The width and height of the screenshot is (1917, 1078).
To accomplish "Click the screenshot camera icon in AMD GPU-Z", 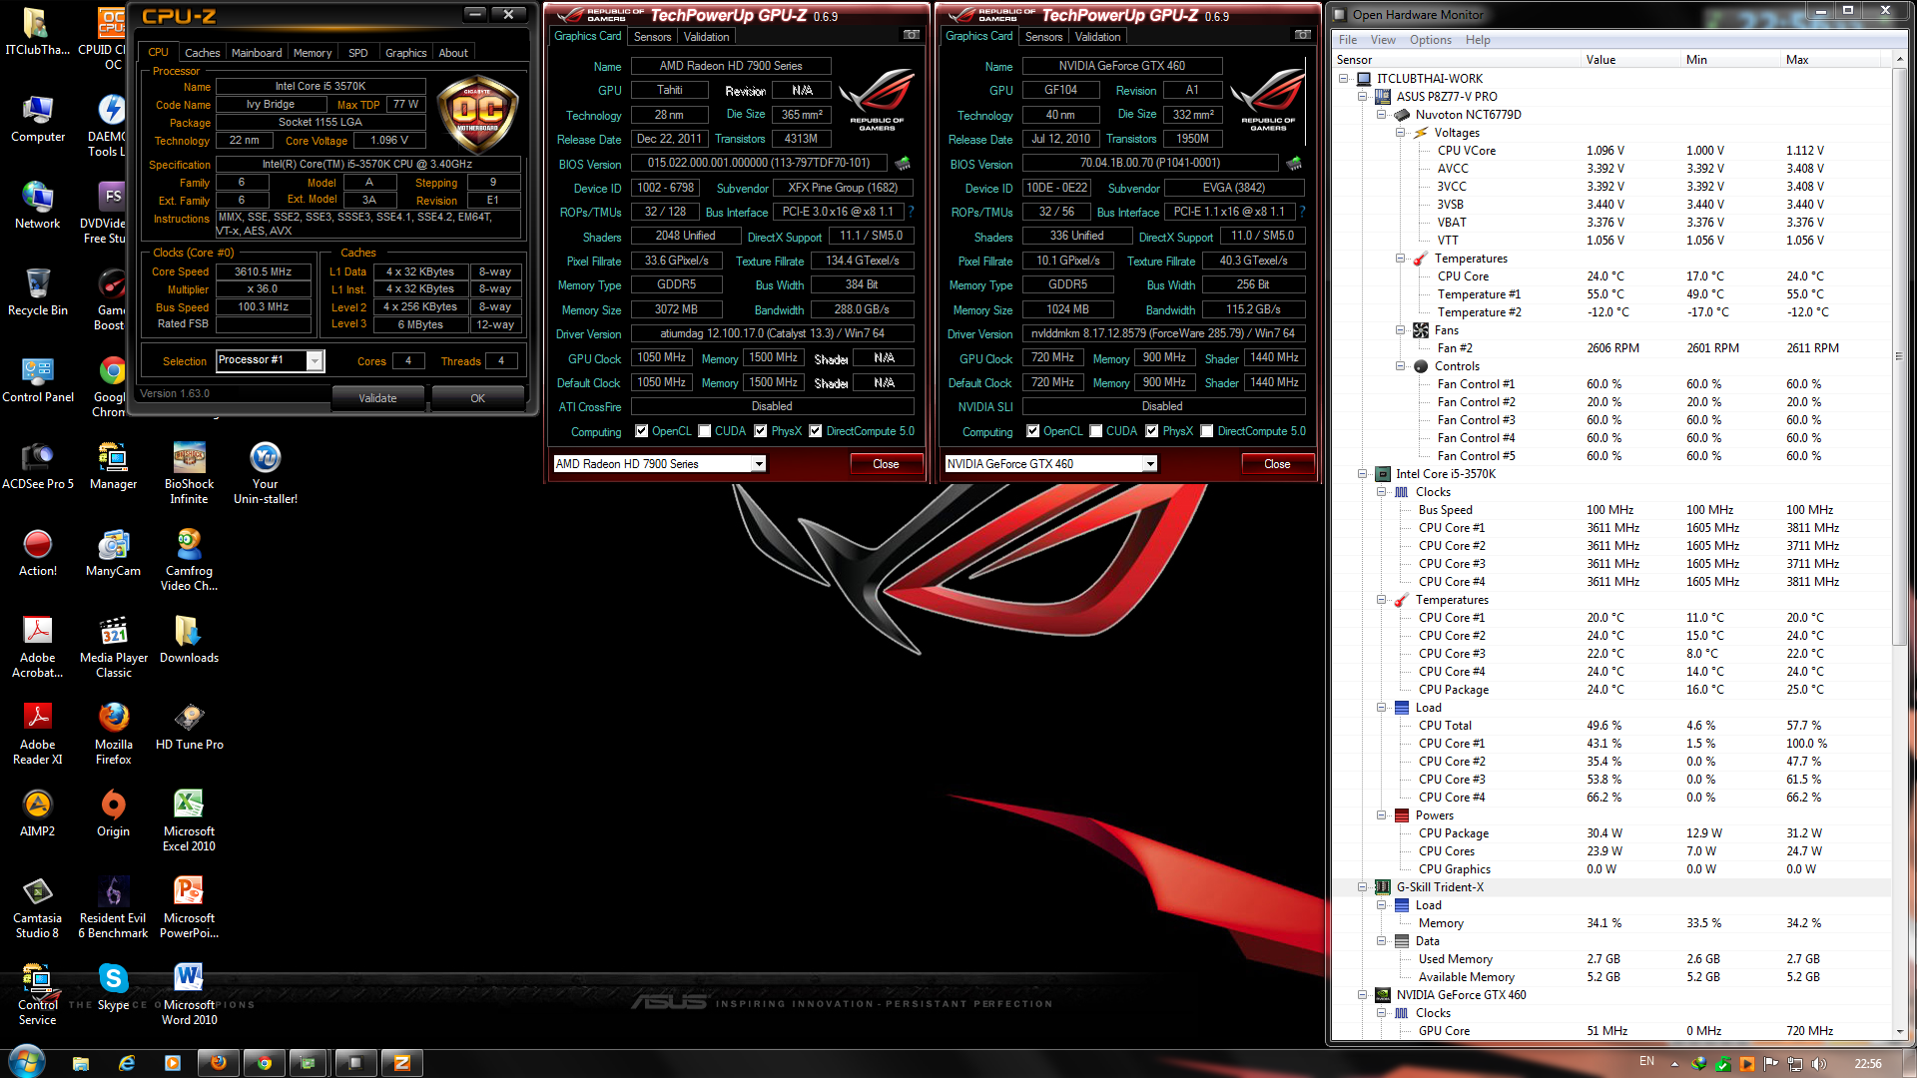I will (x=911, y=35).
